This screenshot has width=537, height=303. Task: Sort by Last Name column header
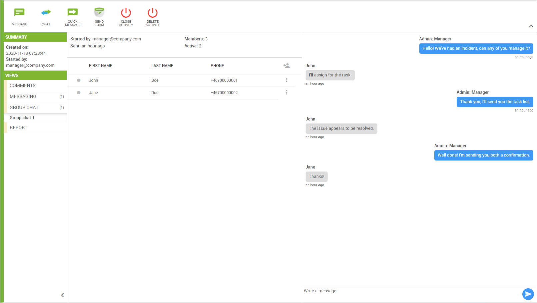coord(162,66)
